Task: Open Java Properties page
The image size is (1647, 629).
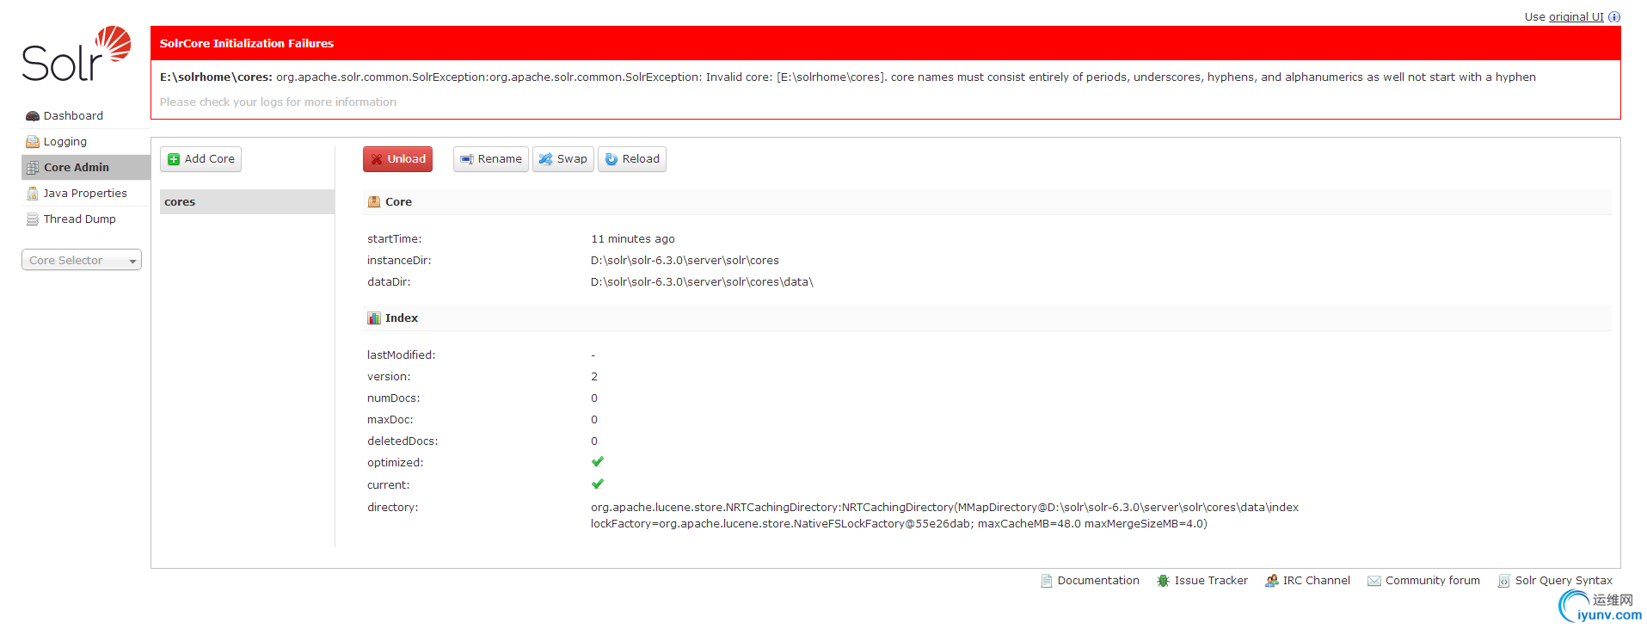Action: [86, 194]
